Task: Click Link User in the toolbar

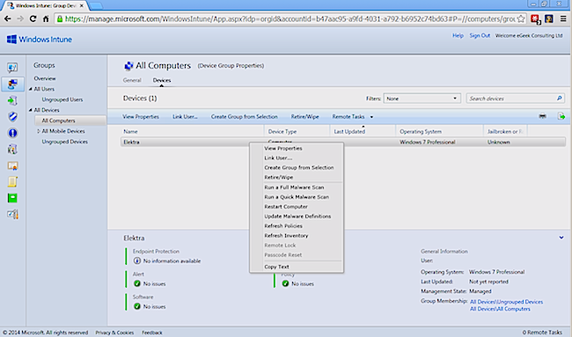Action: (185, 117)
